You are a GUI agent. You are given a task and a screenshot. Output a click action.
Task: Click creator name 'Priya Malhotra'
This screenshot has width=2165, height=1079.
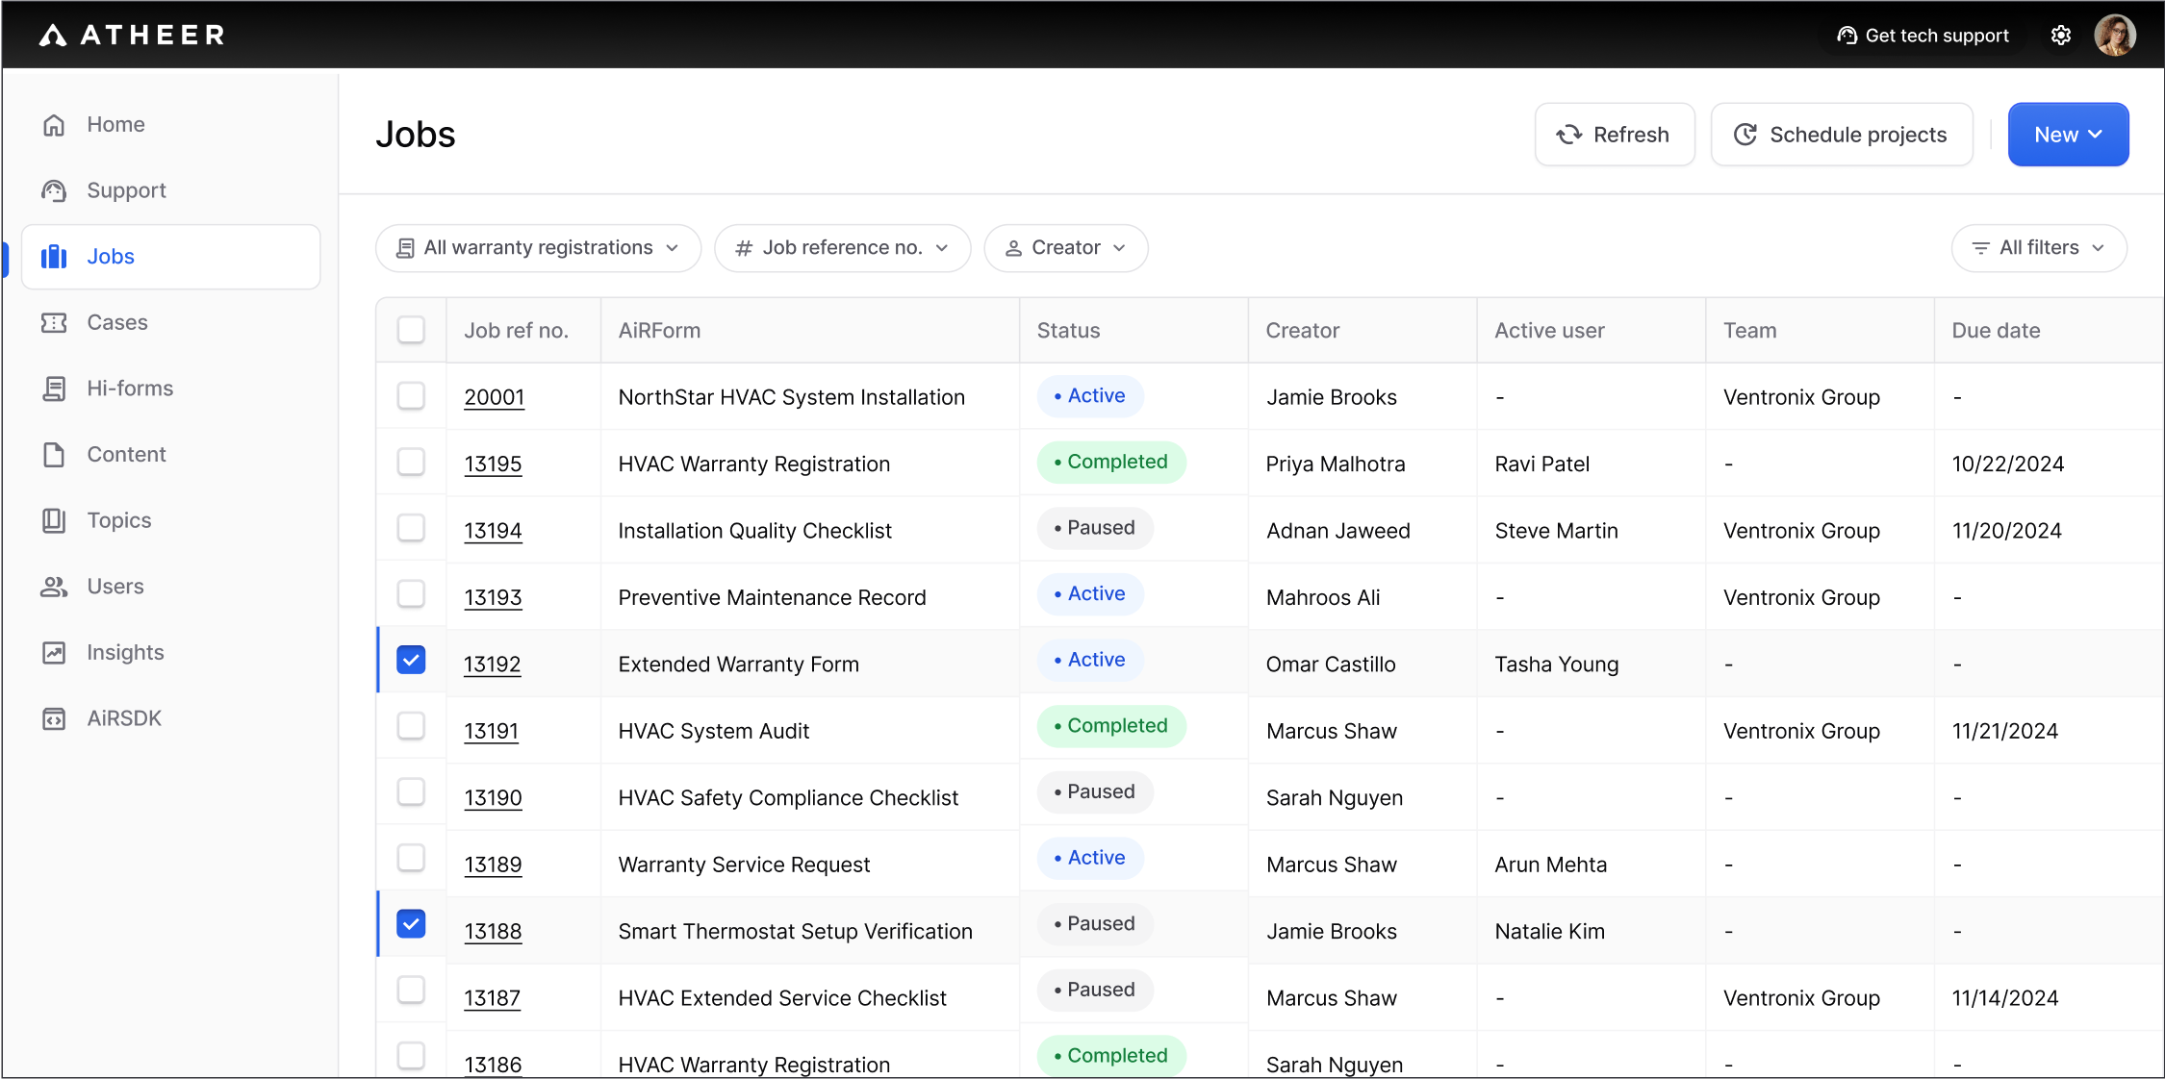(x=1336, y=464)
